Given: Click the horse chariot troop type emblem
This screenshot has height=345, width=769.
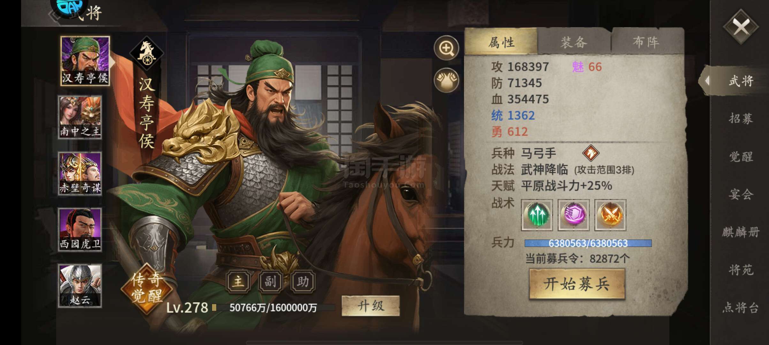Looking at the screenshot, I should click(x=147, y=53).
